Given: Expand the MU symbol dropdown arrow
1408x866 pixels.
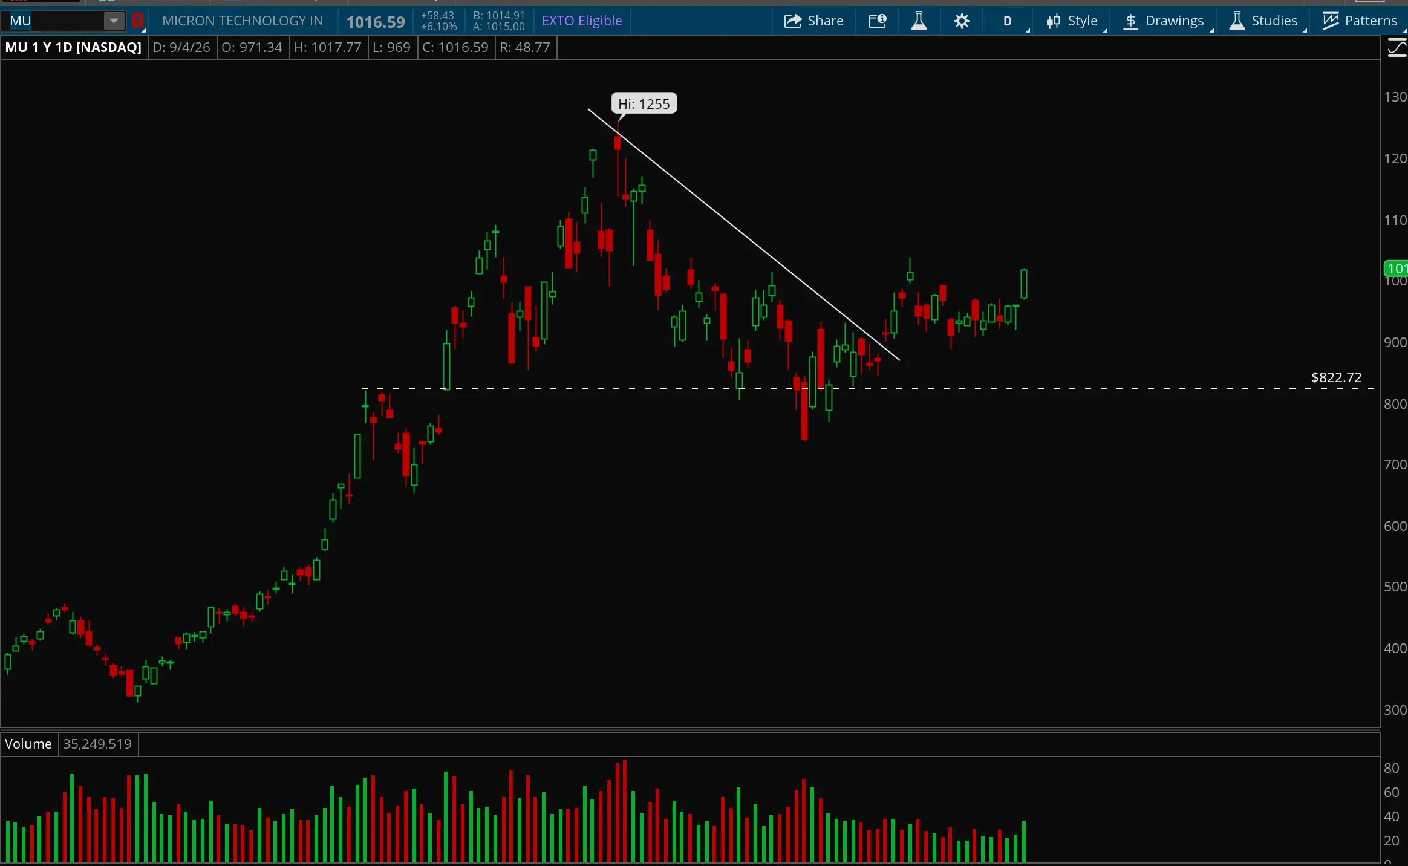Looking at the screenshot, I should 114,21.
